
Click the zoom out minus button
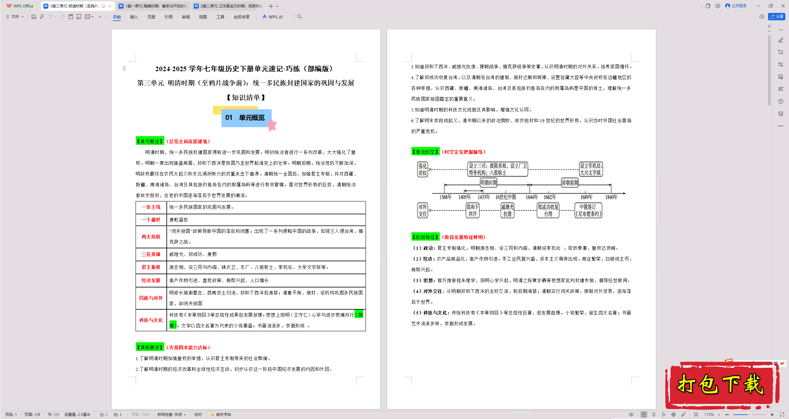point(727,415)
